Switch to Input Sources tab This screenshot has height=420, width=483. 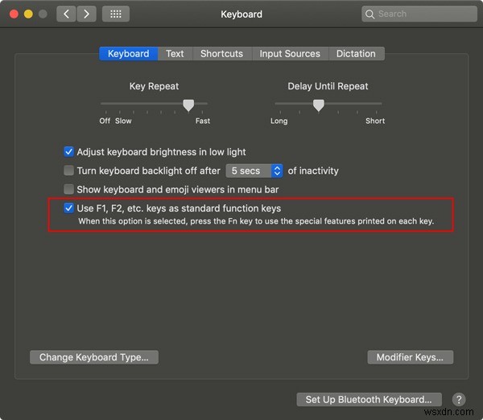pyautogui.click(x=290, y=54)
